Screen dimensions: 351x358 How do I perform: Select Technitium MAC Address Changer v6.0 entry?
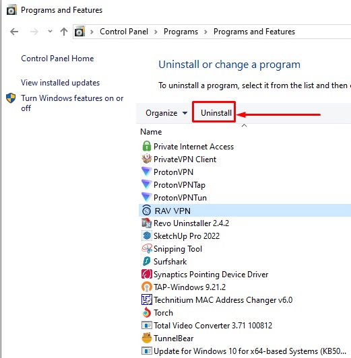point(223,299)
